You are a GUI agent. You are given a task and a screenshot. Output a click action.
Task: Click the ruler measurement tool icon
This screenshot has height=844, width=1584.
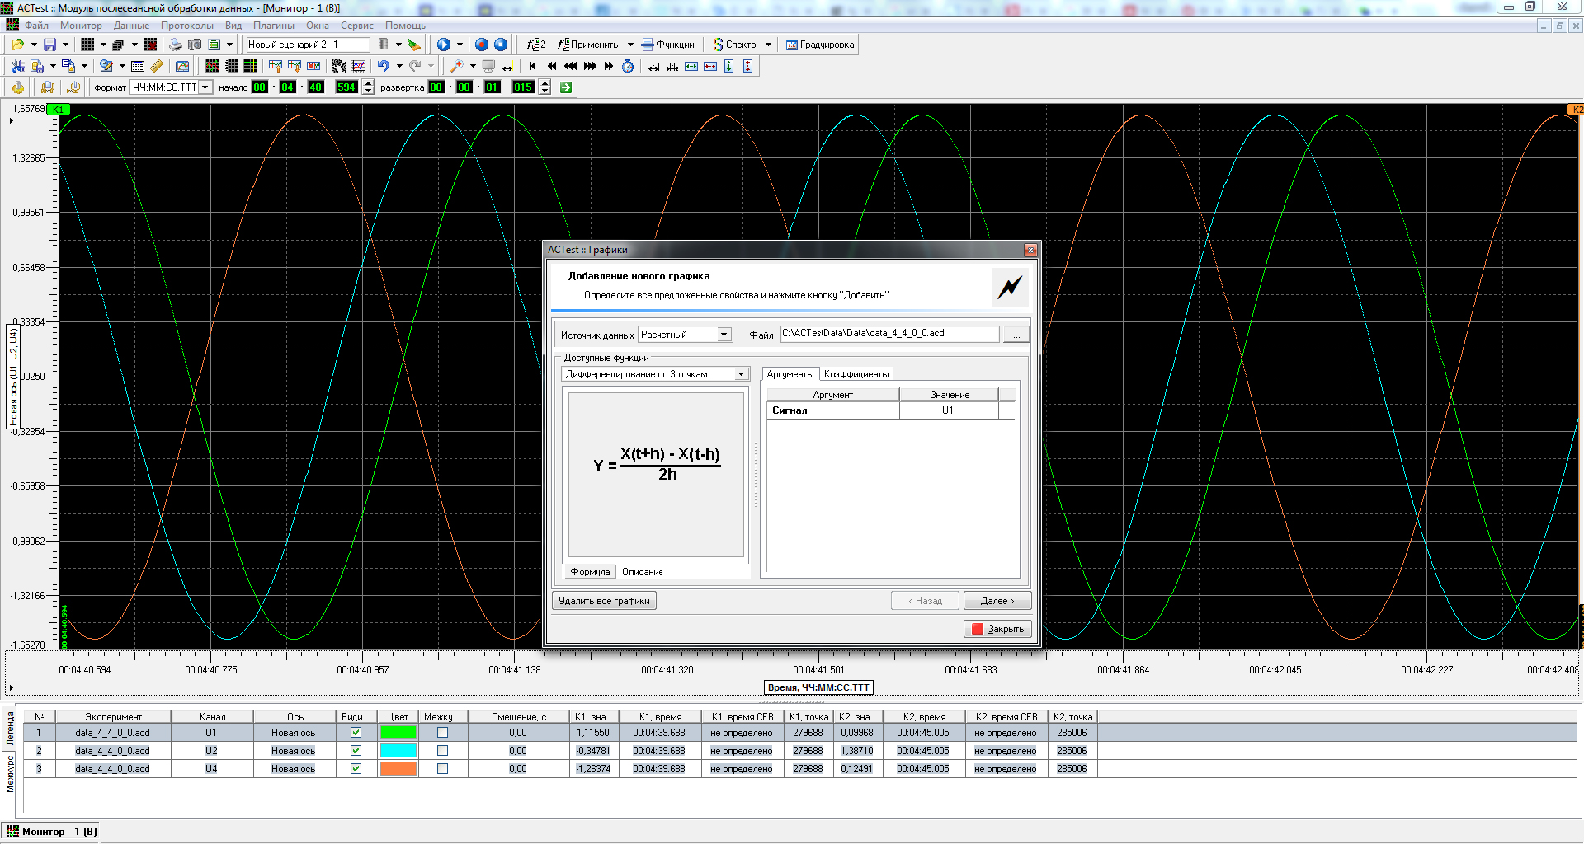pos(157,66)
